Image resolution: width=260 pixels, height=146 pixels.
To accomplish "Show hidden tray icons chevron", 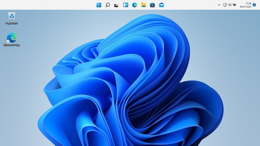I will [219, 5].
